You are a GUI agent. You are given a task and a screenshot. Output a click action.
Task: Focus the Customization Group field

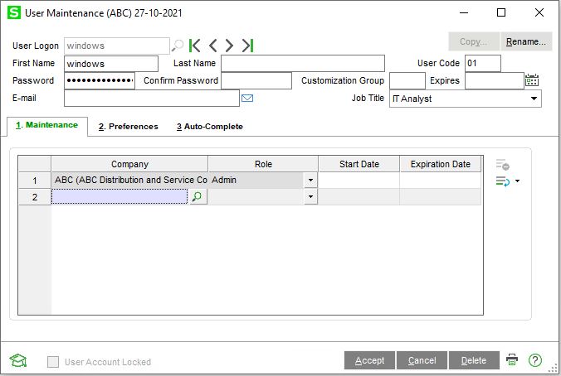tap(407, 80)
